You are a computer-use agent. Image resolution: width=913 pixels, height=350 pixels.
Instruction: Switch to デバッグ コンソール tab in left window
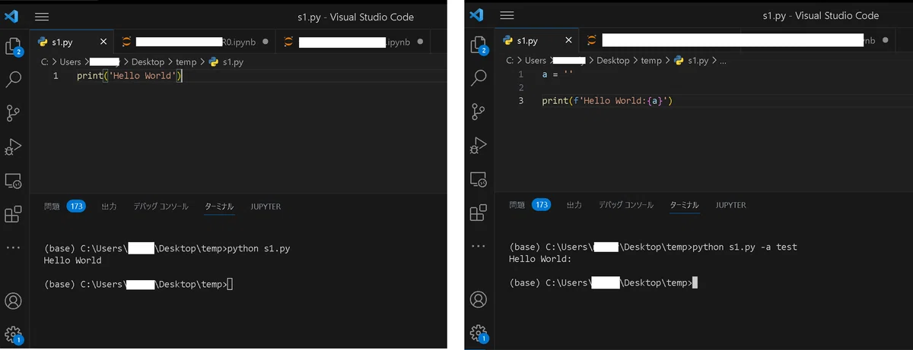tap(161, 207)
